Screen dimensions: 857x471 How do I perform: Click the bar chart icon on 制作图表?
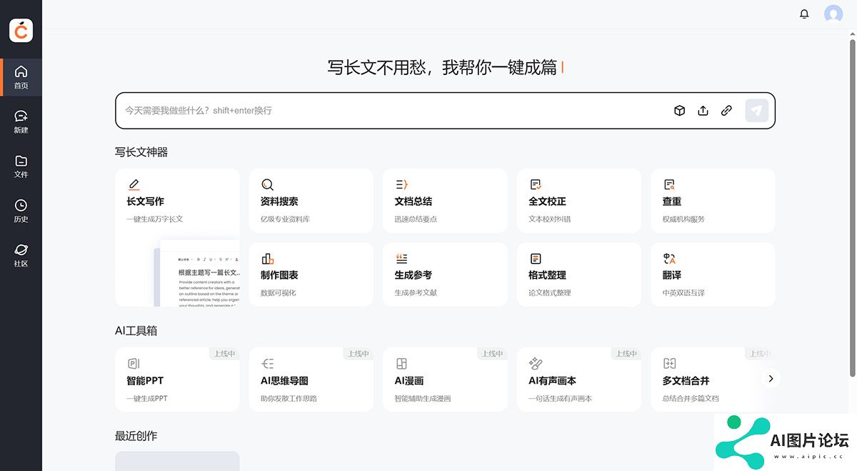(x=267, y=258)
